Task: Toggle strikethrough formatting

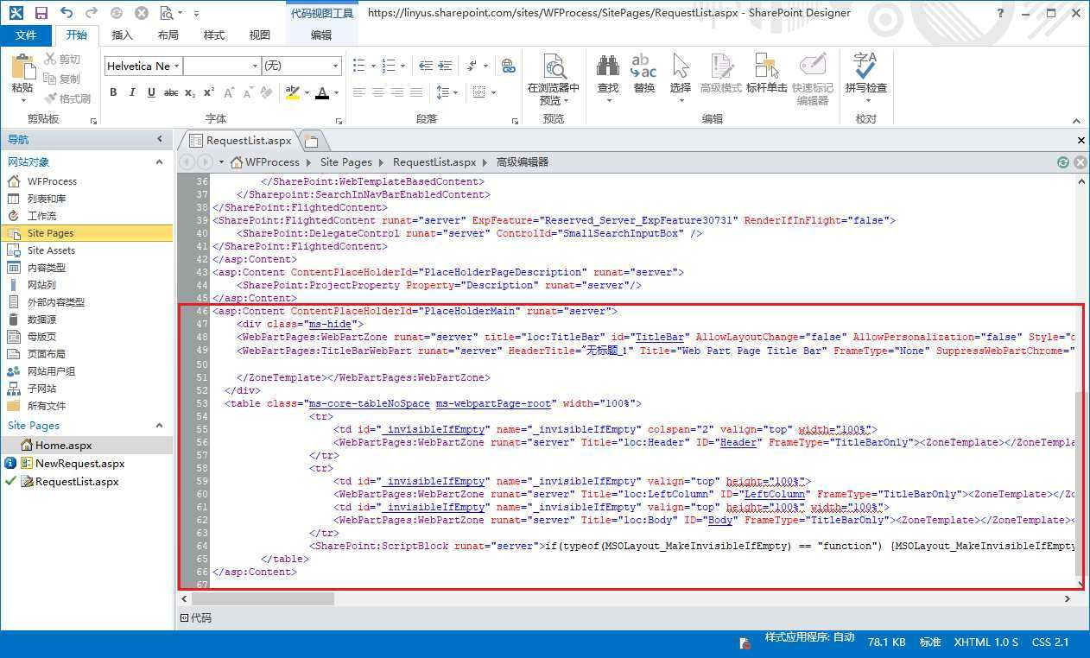Action: [x=171, y=92]
